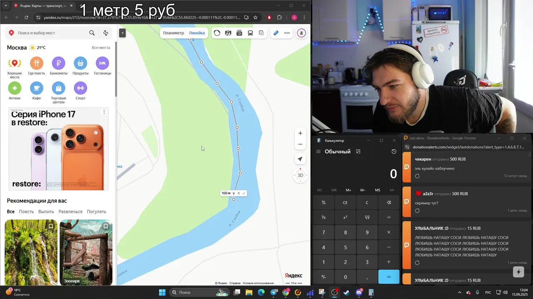Open the Гостиницы category

tap(102, 66)
